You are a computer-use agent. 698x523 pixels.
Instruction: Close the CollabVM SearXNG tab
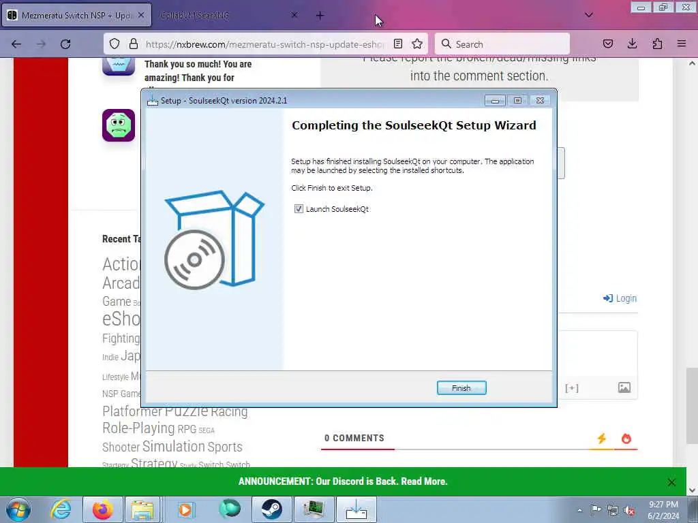(294, 15)
